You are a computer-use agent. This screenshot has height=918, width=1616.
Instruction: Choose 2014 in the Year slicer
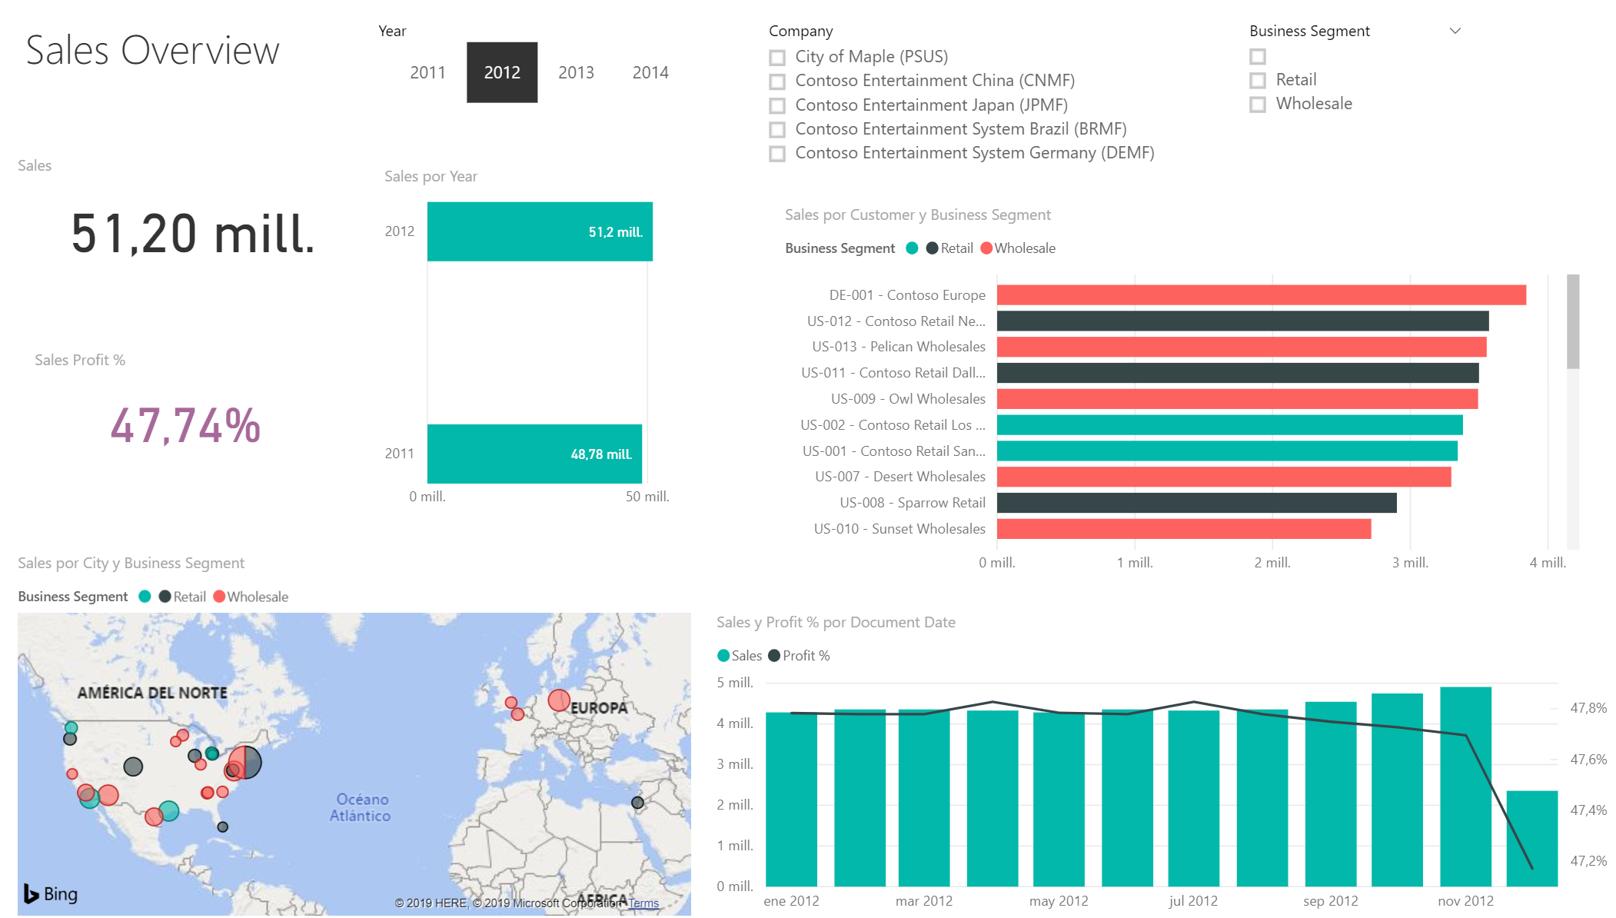[x=650, y=72]
